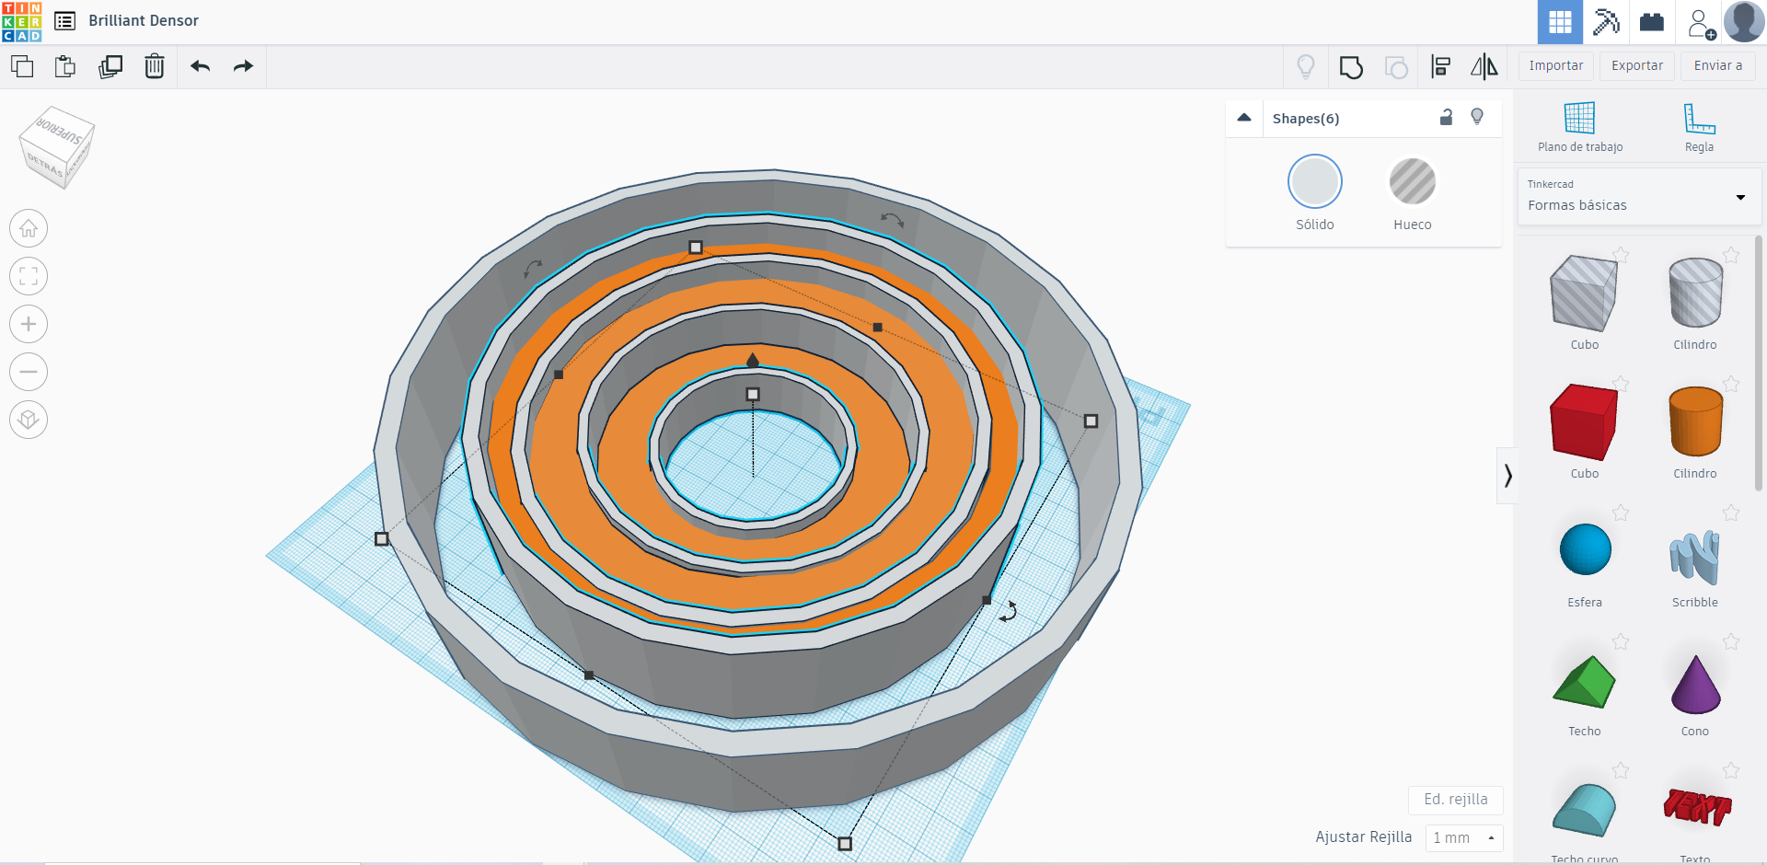This screenshot has height=865, width=1767.
Task: Zoom in with the plus button
Action: [x=29, y=324]
